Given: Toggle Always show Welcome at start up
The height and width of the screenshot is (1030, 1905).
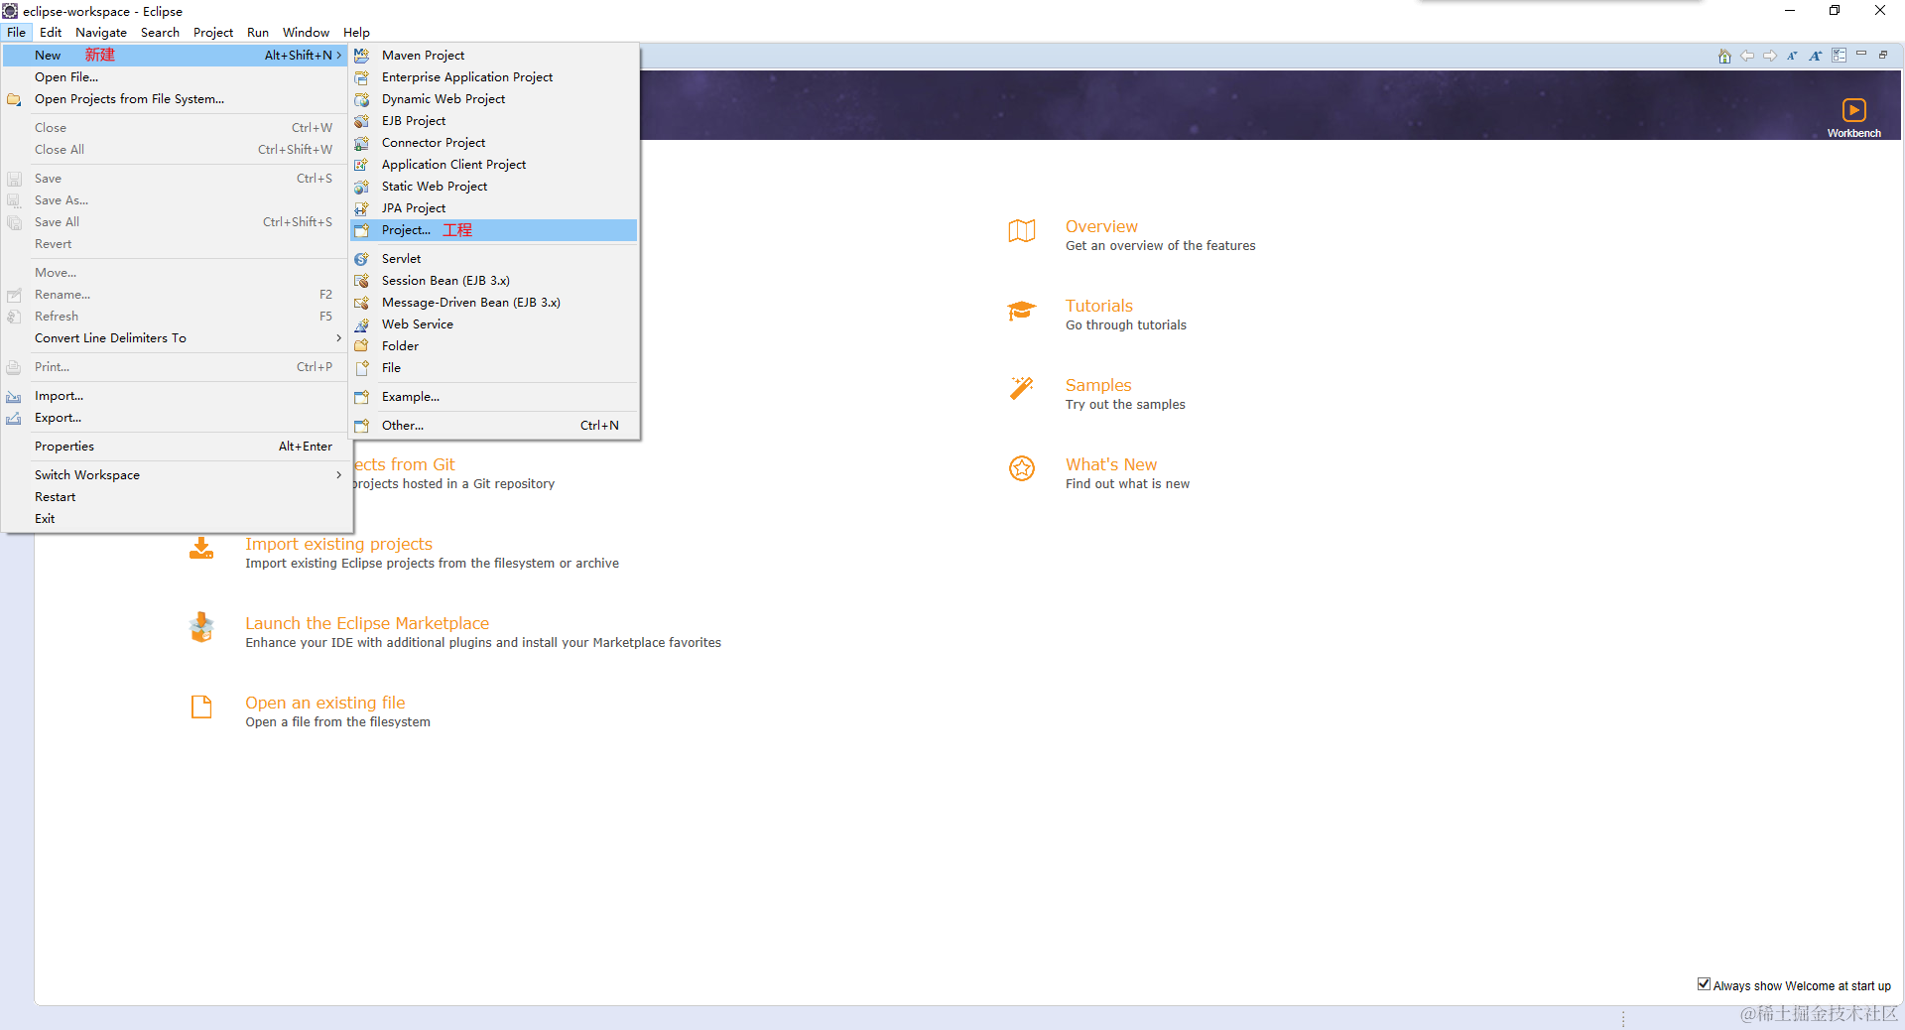Looking at the screenshot, I should [x=1704, y=984].
